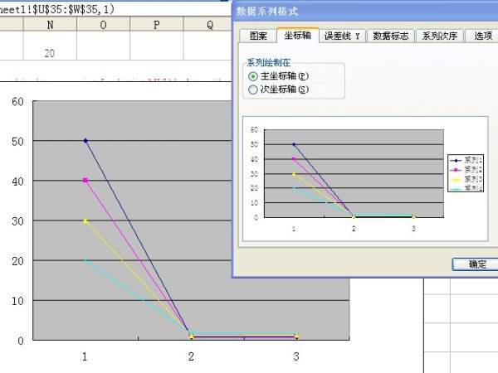Open the 选项 tab
Image resolution: width=498 pixels, height=373 pixels.
tap(483, 36)
